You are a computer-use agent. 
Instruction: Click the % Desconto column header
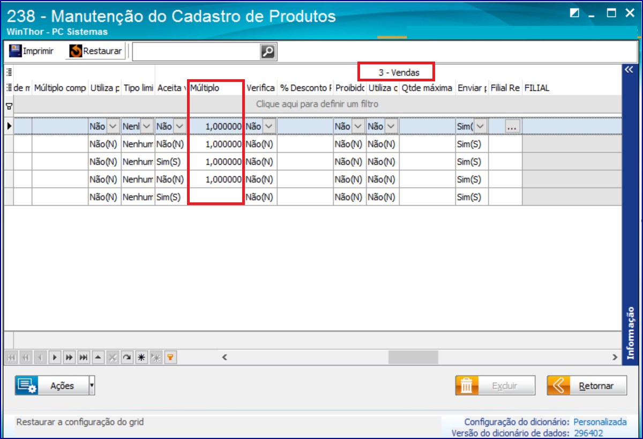tap(305, 88)
